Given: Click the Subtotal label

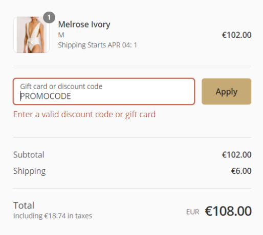Looking at the screenshot, I should click(x=29, y=154).
